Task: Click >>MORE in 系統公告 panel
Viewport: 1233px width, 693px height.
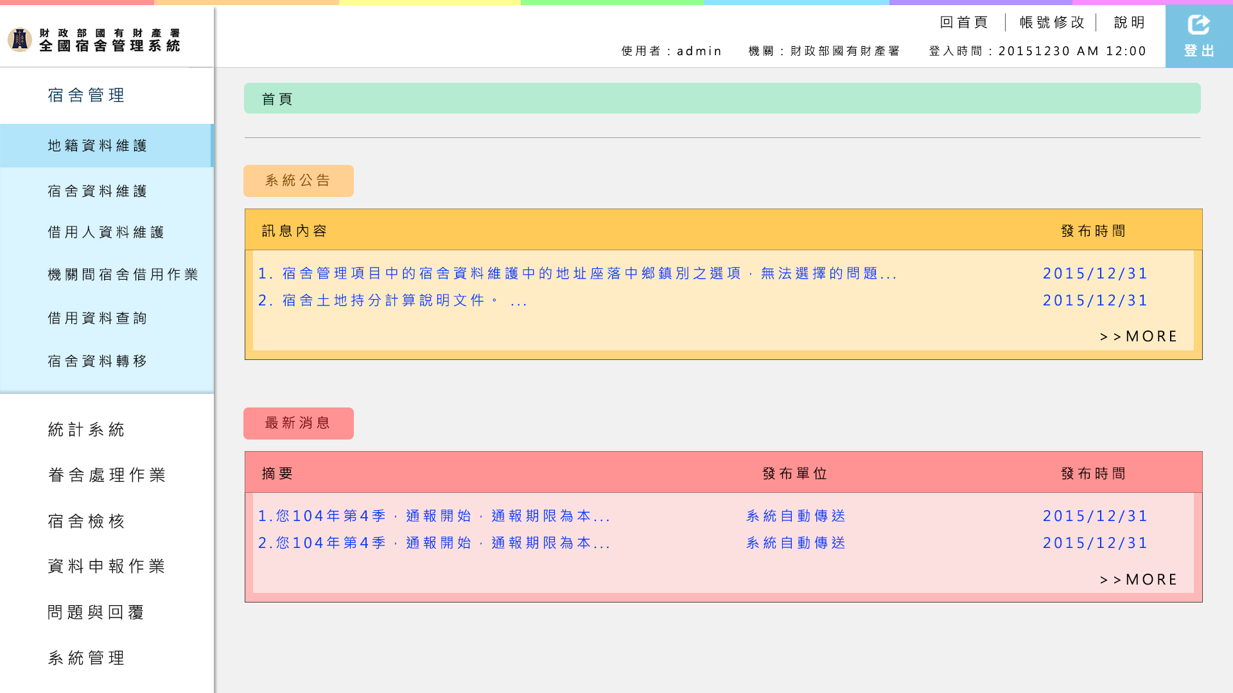Action: [x=1139, y=337]
